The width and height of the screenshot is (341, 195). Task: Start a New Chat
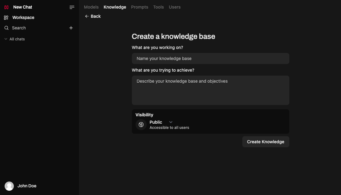click(23, 7)
